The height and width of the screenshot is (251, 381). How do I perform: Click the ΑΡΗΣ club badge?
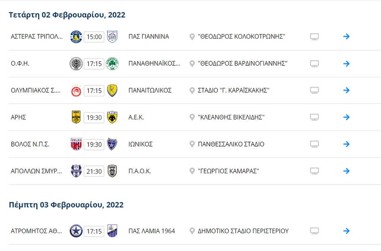point(76,117)
